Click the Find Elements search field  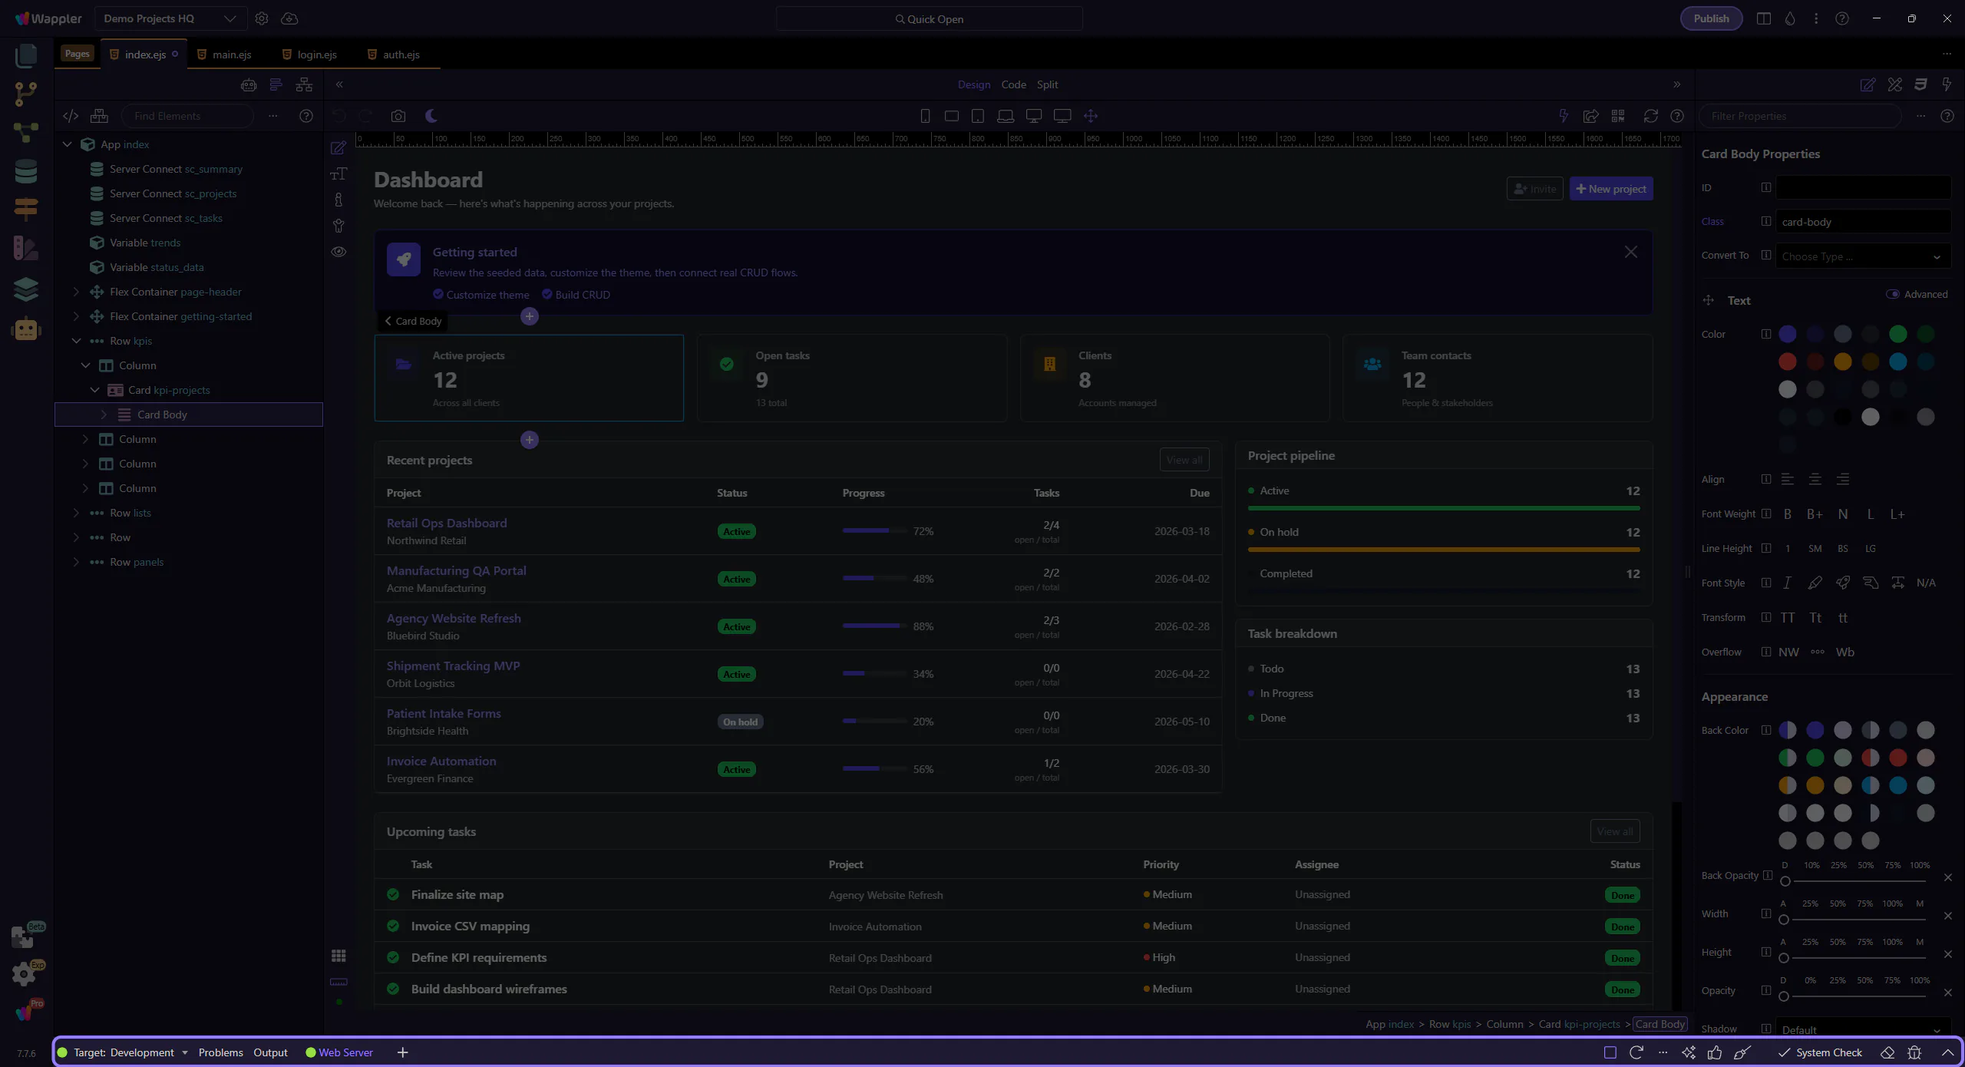coord(188,116)
